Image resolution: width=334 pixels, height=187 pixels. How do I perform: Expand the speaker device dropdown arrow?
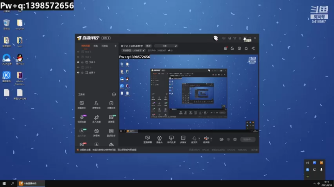tap(211, 139)
